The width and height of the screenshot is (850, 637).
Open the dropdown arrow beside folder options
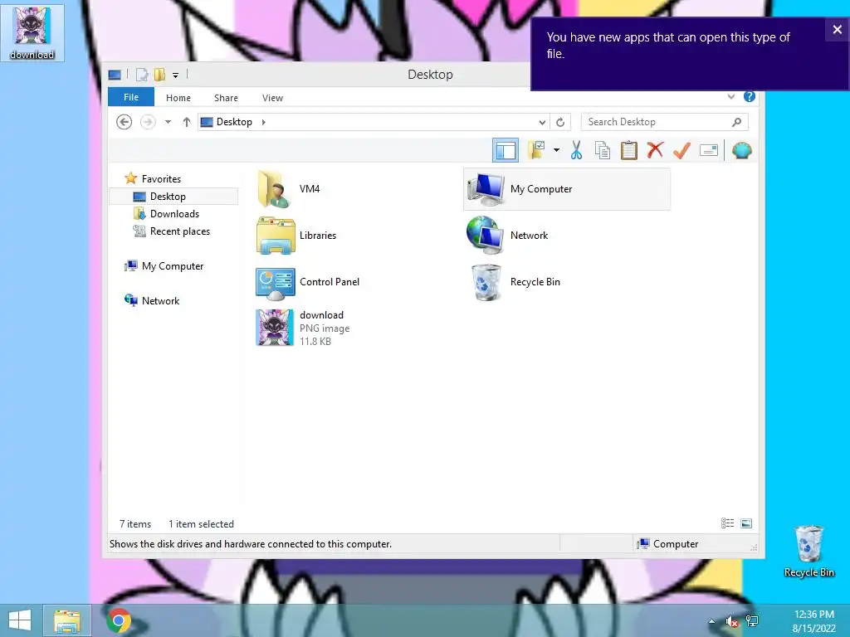pos(556,150)
